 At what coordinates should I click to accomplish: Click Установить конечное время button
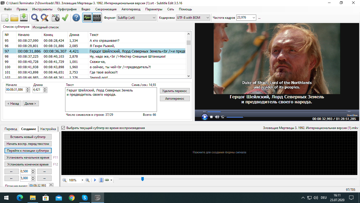click(x=28, y=164)
